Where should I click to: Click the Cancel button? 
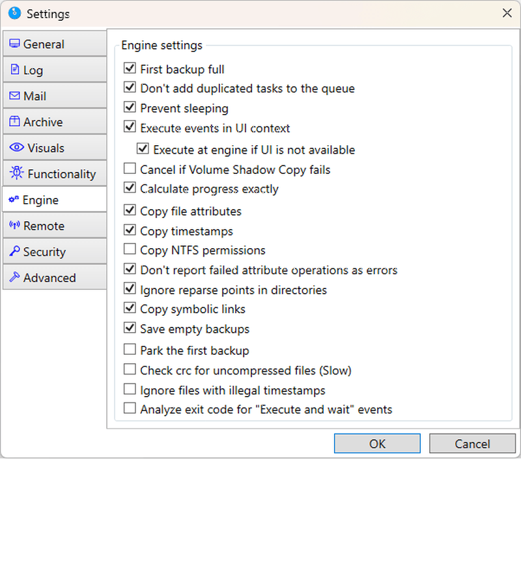(x=472, y=443)
